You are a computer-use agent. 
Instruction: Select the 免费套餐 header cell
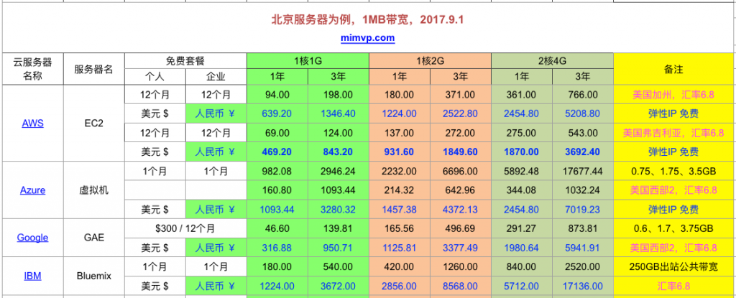click(186, 61)
